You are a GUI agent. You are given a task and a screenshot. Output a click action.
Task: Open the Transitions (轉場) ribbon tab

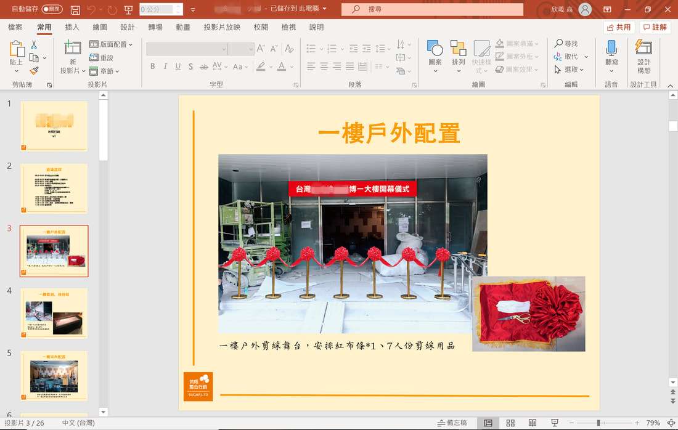155,27
